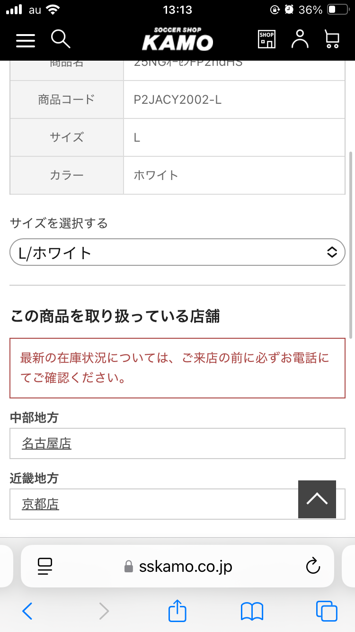355x632 pixels.
Task: Open the SHOP store locator icon
Action: click(266, 39)
